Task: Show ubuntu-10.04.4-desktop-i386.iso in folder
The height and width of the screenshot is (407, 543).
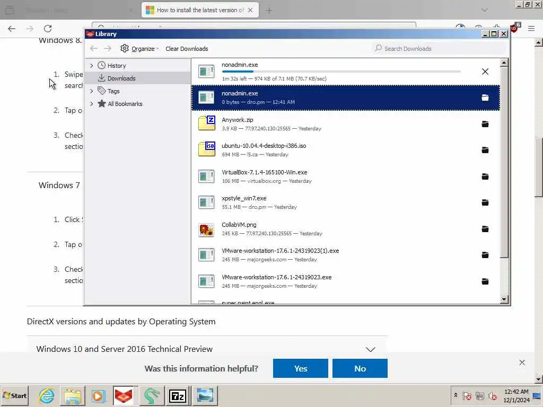Action: (x=485, y=150)
